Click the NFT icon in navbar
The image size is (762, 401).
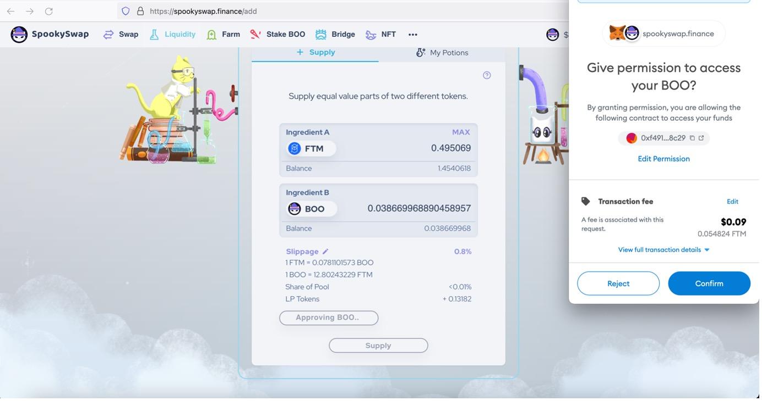(x=371, y=35)
